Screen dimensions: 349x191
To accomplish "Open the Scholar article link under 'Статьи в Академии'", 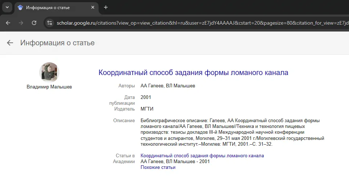I will tap(202, 155).
